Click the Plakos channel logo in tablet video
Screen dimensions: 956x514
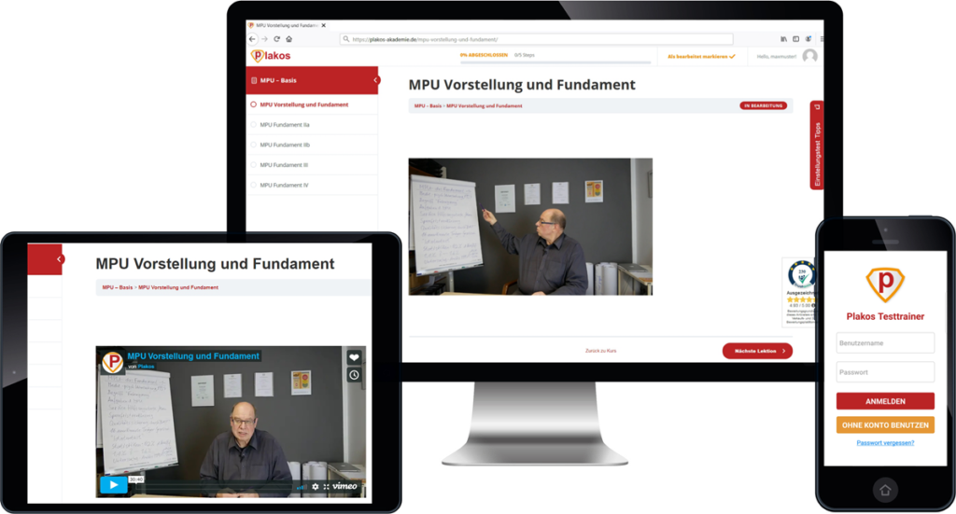[113, 362]
